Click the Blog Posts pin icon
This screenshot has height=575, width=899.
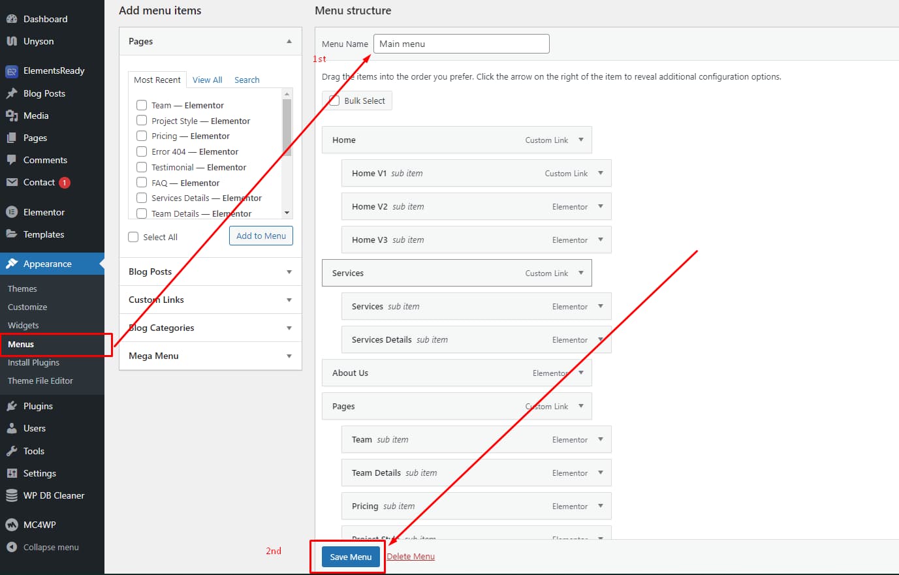pos(12,93)
